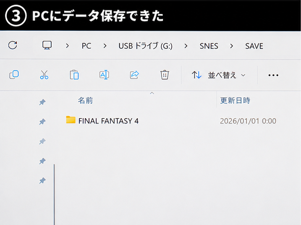The width and height of the screenshot is (301, 225).
Task: Click the computer monitor icon in address bar
Action: pos(47,45)
